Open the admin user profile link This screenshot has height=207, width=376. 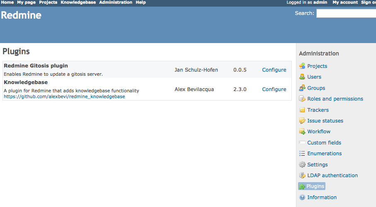[x=320, y=2]
